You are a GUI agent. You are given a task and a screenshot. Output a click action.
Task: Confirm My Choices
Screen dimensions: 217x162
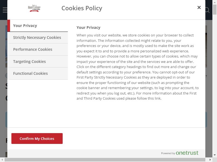[x=37, y=139]
